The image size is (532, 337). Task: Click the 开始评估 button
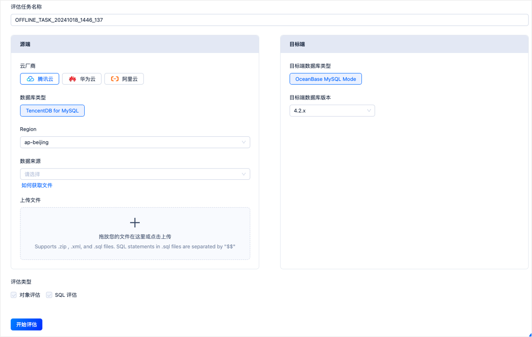tap(26, 324)
